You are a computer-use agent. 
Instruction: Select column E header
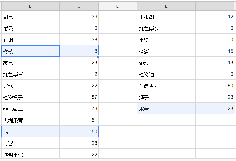click(x=166, y=6)
